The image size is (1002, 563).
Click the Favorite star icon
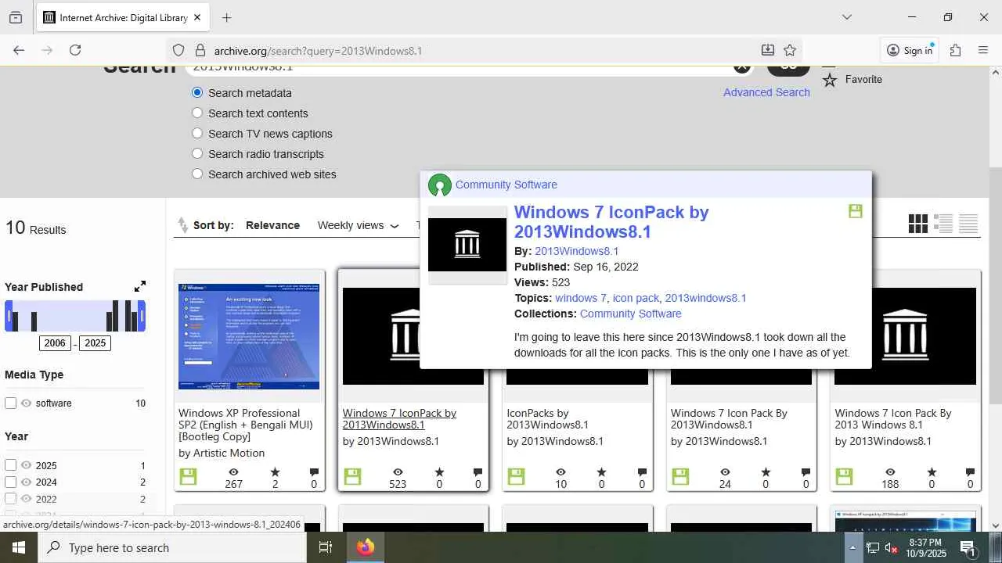click(x=830, y=80)
